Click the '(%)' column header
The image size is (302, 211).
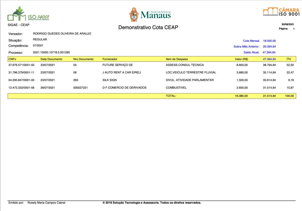click(x=289, y=59)
